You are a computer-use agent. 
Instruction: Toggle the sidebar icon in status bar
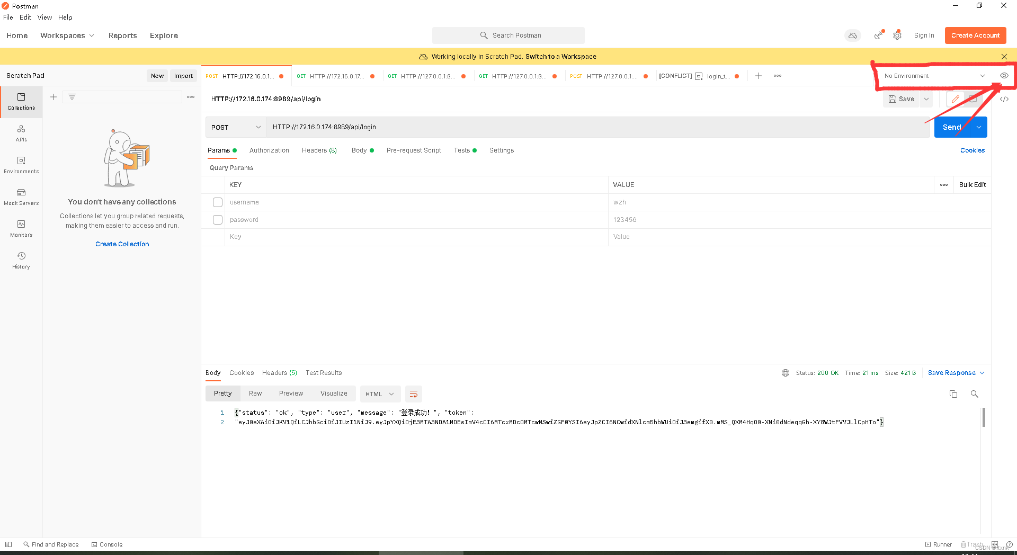pyautogui.click(x=8, y=544)
